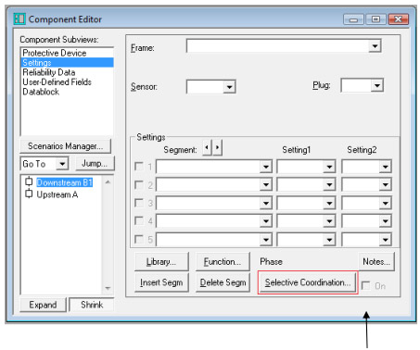Screen dimensions: 420x350
Task: Open the Go To dropdown
Action: coord(62,164)
